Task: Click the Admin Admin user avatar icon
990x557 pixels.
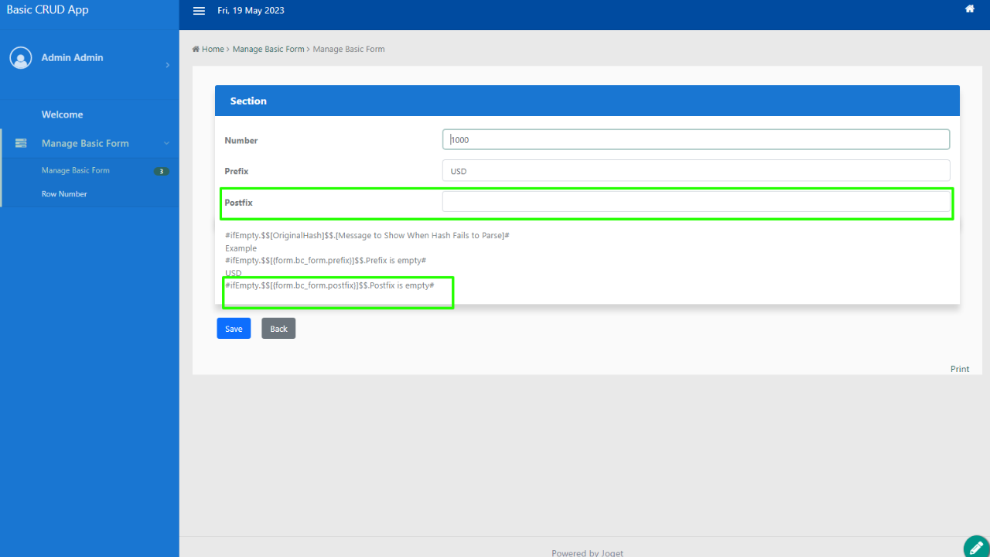Action: tap(21, 58)
